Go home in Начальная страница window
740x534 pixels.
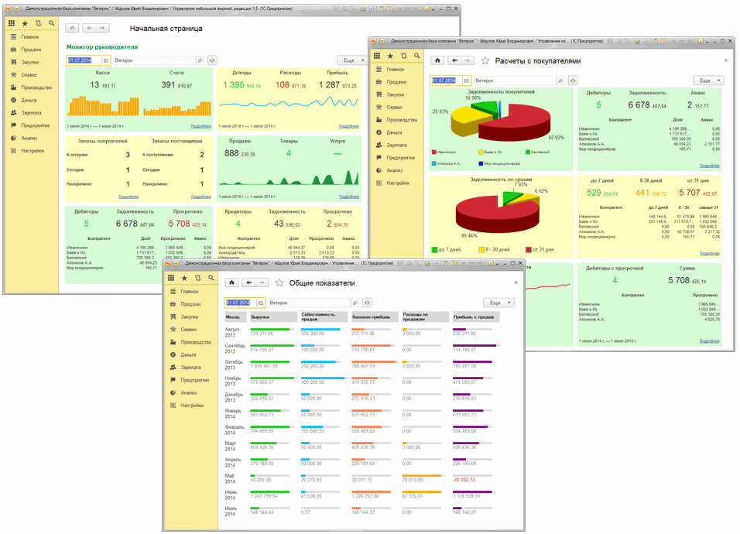(72, 29)
